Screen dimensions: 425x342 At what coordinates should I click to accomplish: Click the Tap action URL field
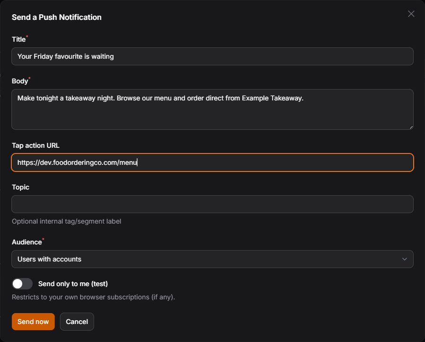click(212, 162)
